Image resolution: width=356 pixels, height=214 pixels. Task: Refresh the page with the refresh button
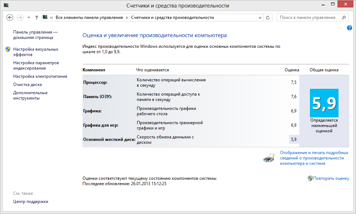[268, 18]
